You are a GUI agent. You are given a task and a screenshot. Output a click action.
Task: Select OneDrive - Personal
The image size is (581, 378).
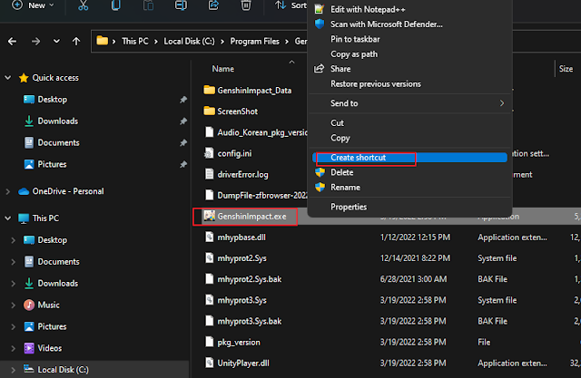click(61, 191)
